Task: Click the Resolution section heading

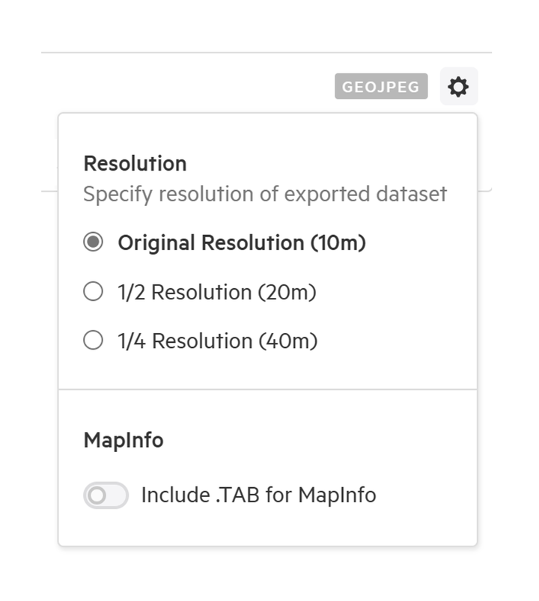Action: (x=135, y=164)
